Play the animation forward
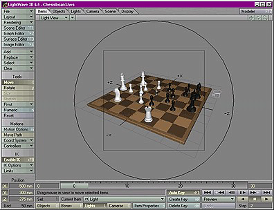This screenshot has width=274, height=210. [x=267, y=199]
